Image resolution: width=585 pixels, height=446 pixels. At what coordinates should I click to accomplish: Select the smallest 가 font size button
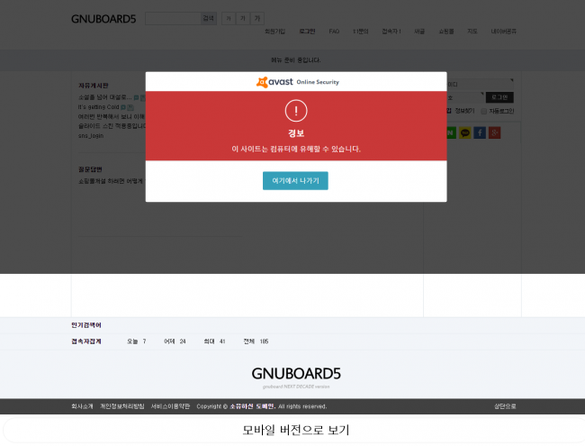click(229, 18)
